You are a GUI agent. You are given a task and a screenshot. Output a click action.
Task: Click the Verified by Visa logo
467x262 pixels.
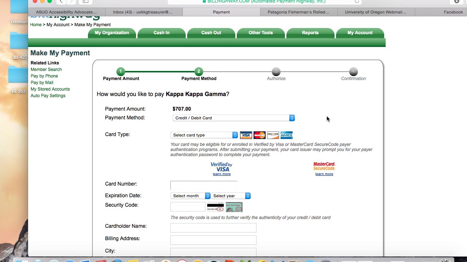221,167
